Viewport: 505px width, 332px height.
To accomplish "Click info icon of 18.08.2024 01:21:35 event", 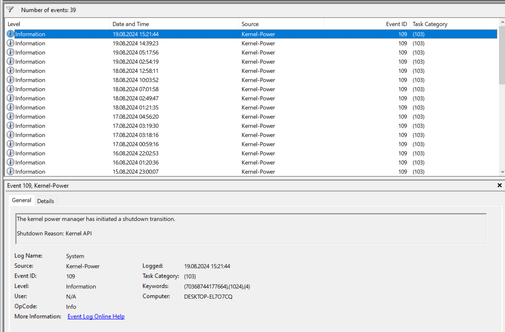I will click(x=10, y=107).
